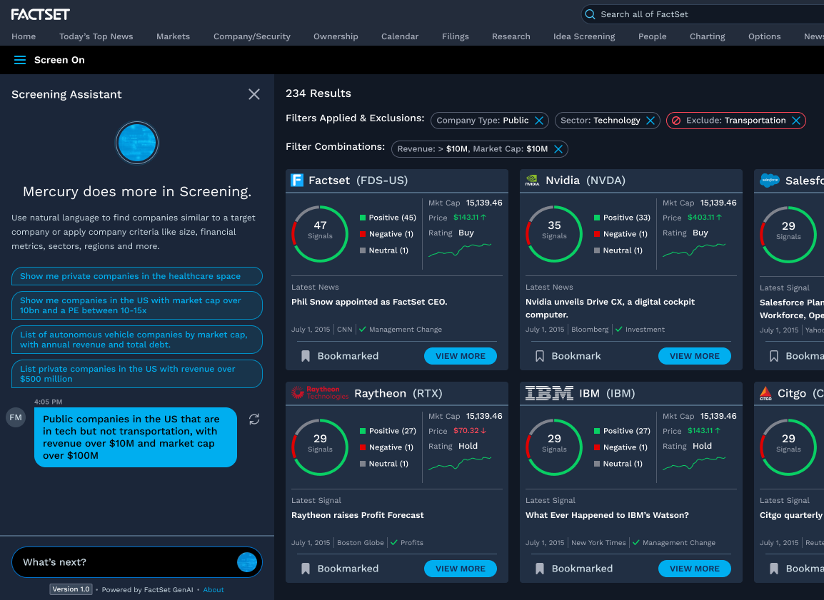Open the People menu
The image size is (824, 600).
click(x=652, y=36)
